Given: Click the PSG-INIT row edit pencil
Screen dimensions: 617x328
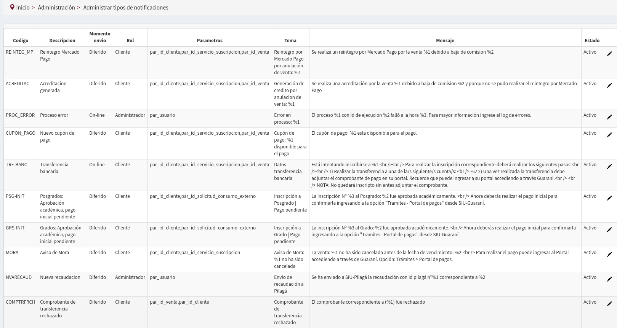Looking at the screenshot, I should 609,198.
